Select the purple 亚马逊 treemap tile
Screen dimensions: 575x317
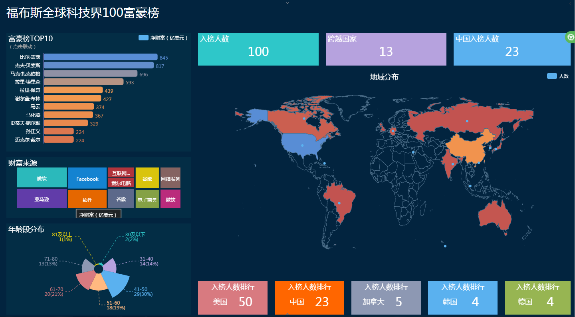(42, 198)
